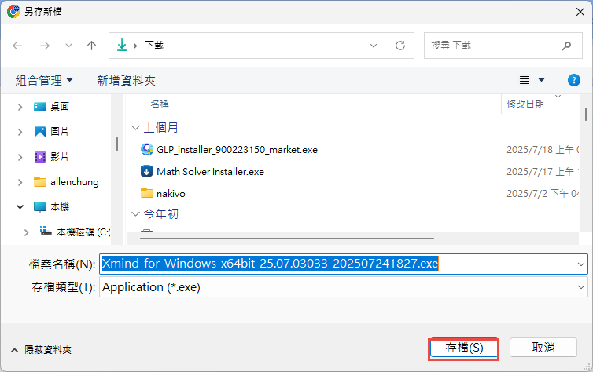Expand 圖片 tree node
Image resolution: width=593 pixels, height=372 pixels.
[20, 132]
